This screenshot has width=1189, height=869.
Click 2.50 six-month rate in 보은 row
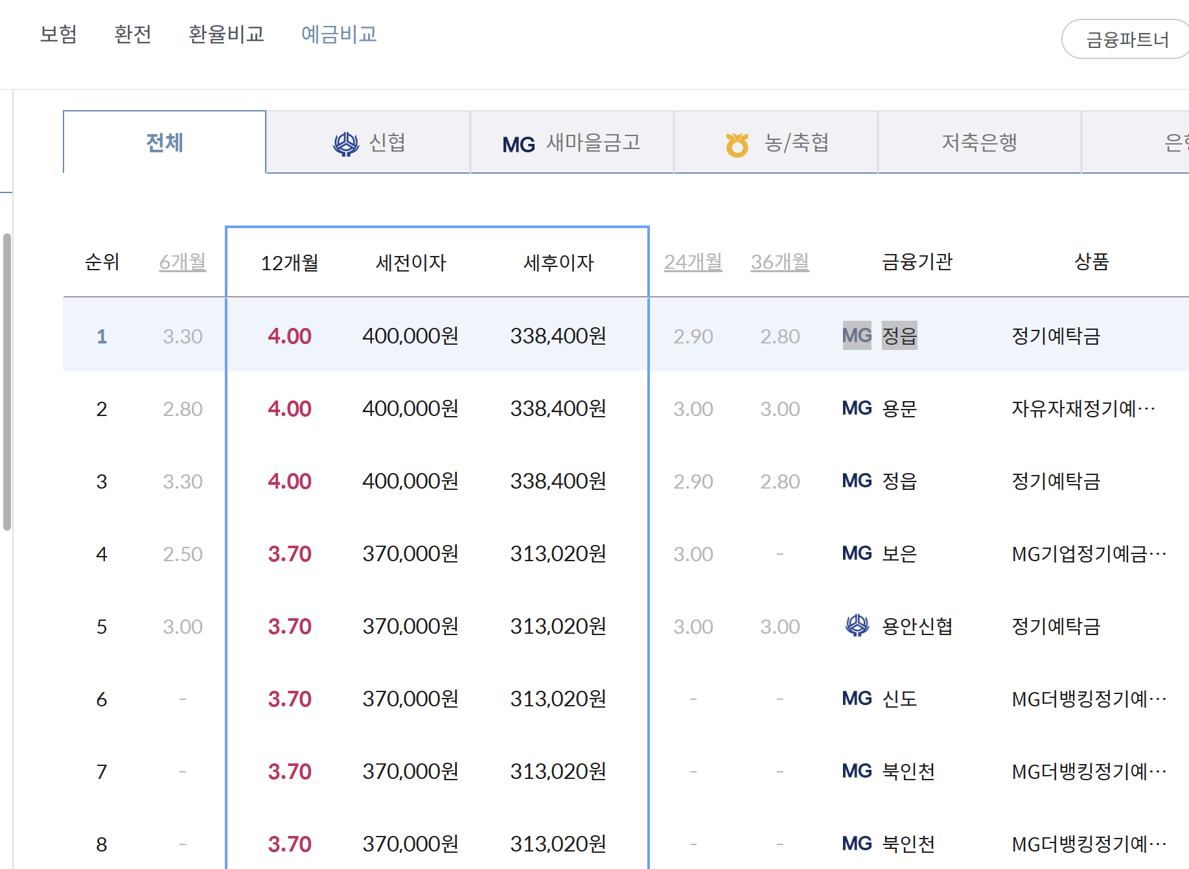(x=183, y=554)
